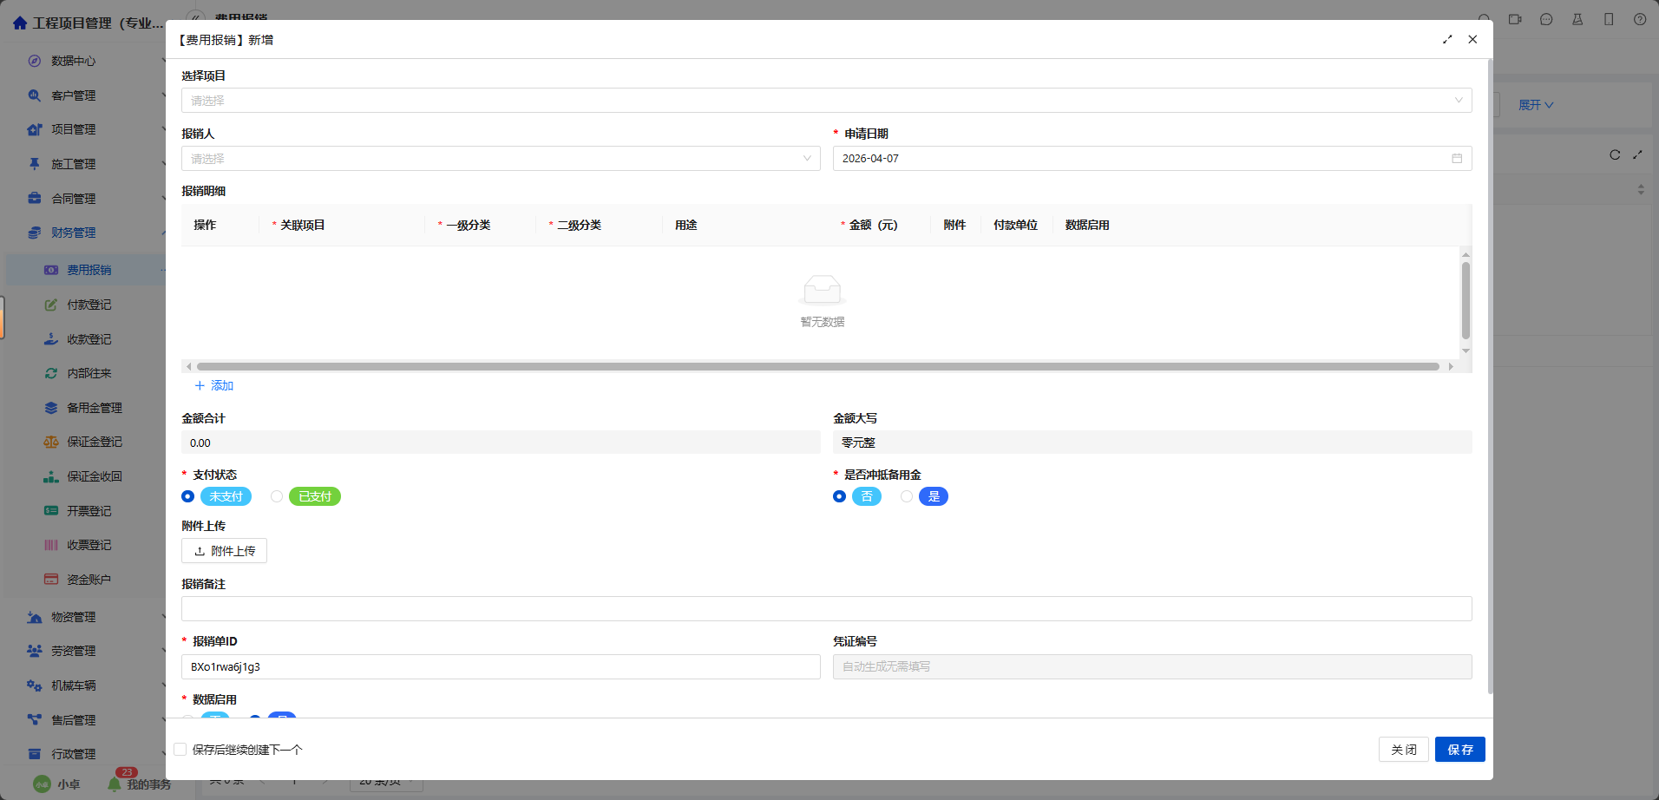Click the calendar icon in 申请日期 field

[1457, 159]
